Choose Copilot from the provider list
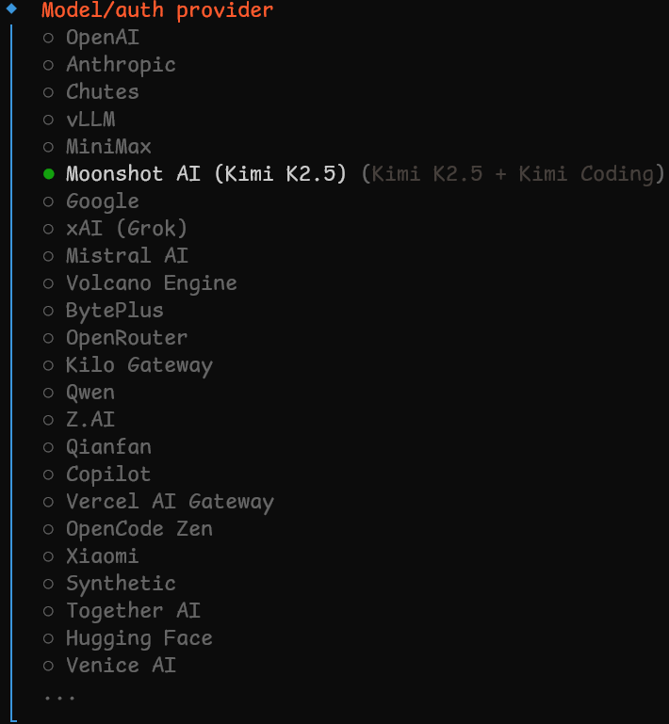The image size is (669, 724). click(x=108, y=475)
